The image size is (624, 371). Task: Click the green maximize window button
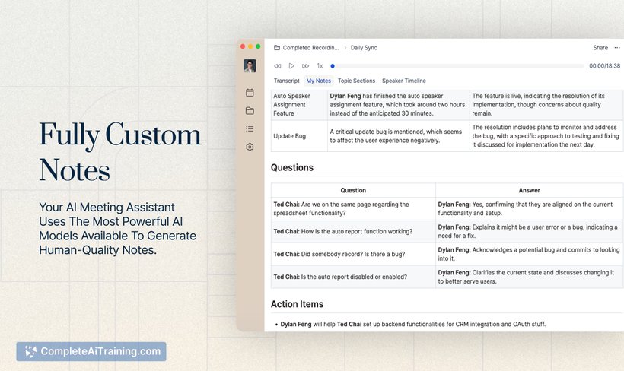258,46
